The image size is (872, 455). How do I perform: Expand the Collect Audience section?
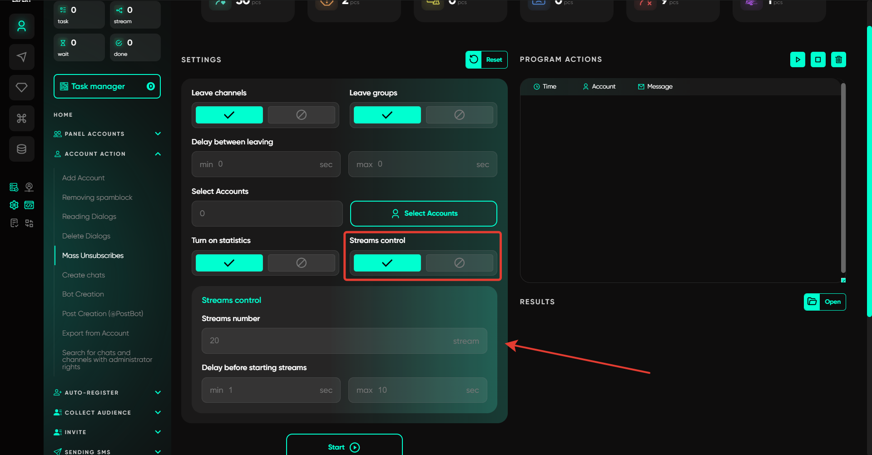click(158, 412)
